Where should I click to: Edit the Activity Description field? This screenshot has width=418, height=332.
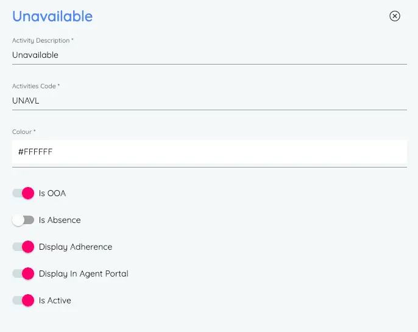click(x=210, y=55)
